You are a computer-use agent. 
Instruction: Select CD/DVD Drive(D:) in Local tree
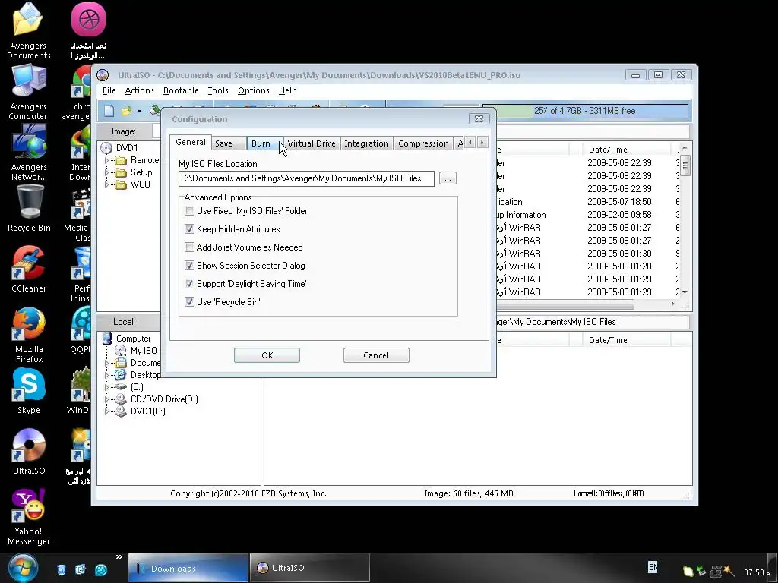[164, 399]
